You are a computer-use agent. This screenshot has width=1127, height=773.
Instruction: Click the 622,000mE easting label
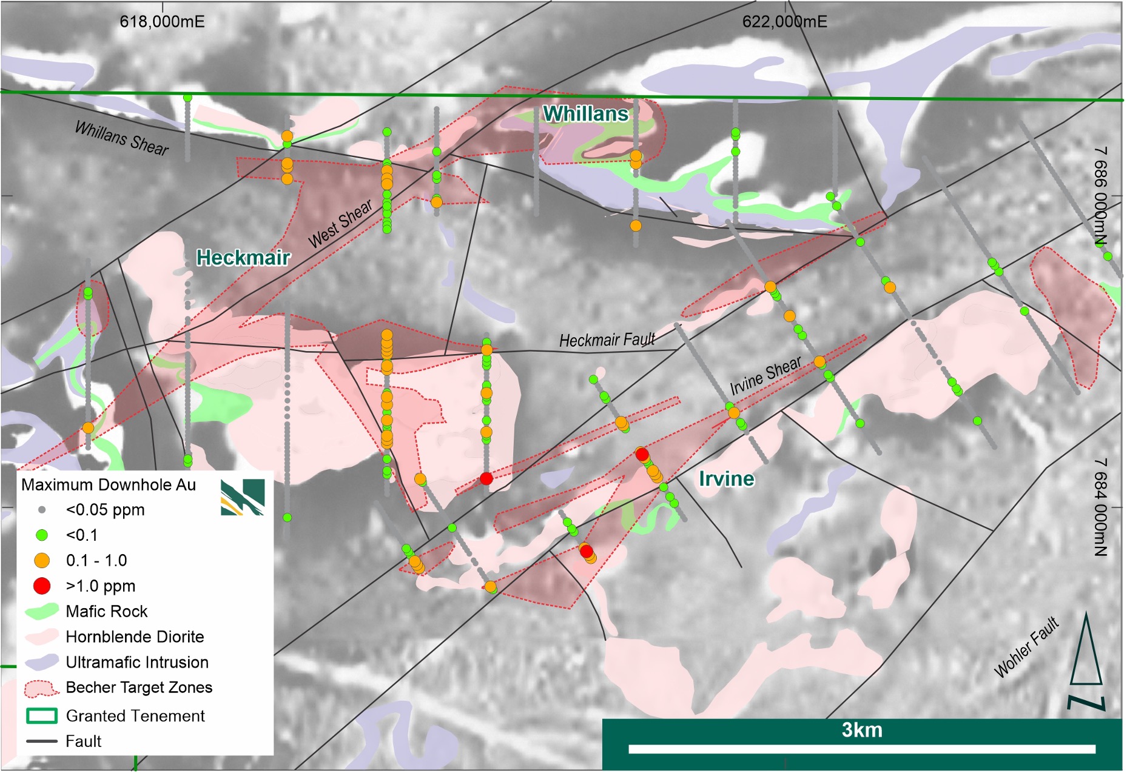pos(784,22)
